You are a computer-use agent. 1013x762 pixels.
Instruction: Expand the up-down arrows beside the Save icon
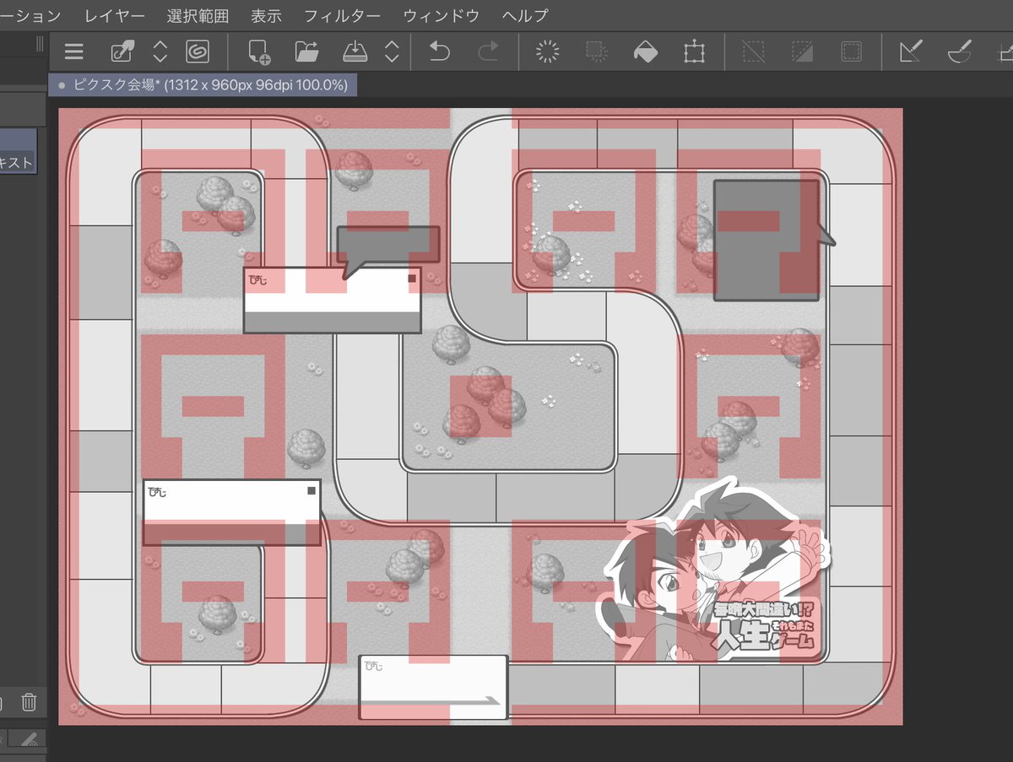(x=392, y=52)
